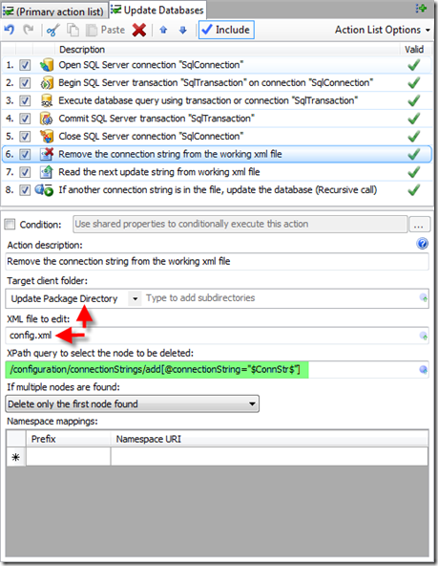Move action up with blue arrow
The width and height of the screenshot is (438, 566).
point(163,30)
